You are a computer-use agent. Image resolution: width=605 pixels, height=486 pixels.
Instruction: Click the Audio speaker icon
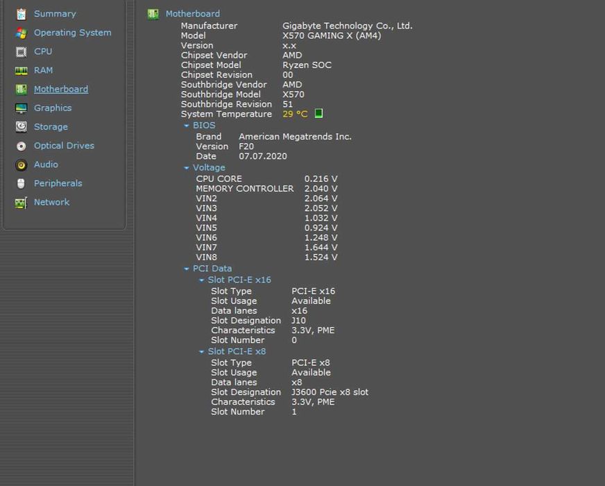(22, 165)
